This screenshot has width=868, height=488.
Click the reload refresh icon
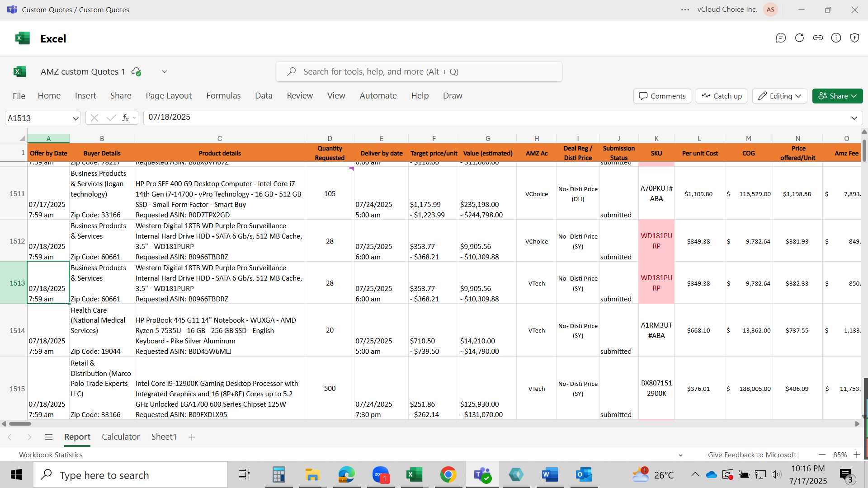[799, 38]
